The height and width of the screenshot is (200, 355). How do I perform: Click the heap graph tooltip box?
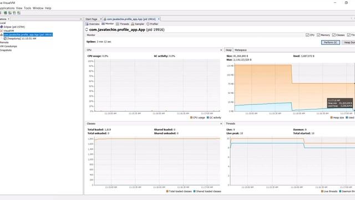[x=340, y=103]
